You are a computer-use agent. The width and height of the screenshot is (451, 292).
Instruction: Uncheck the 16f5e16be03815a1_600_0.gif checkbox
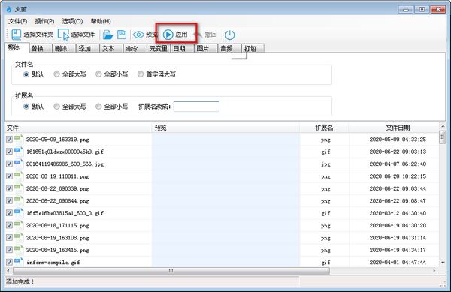[9, 212]
